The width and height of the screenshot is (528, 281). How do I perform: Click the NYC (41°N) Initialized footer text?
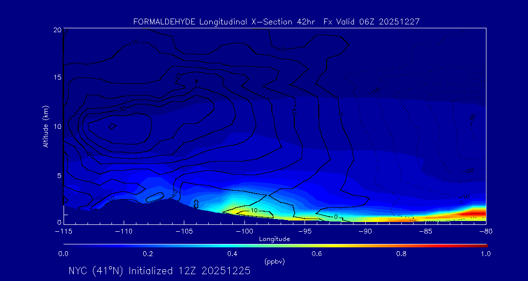159,271
